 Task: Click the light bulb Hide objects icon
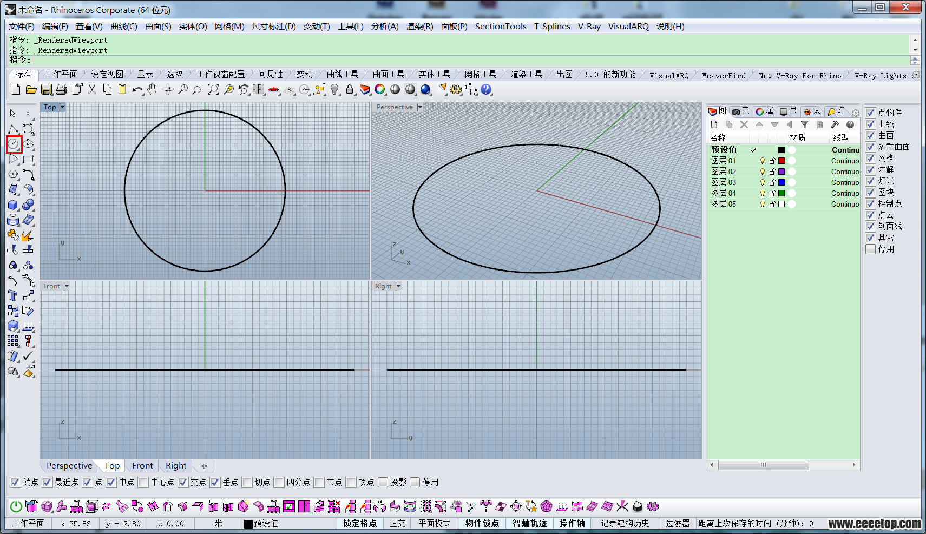335,89
